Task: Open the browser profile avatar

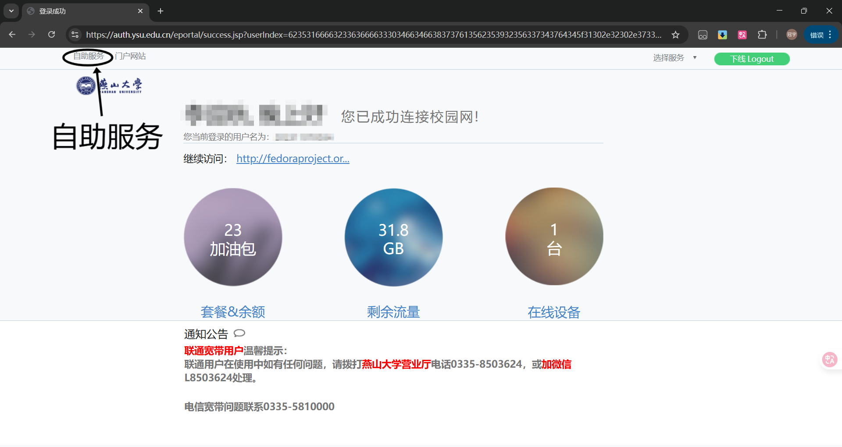Action: click(792, 35)
